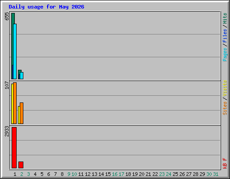
Task: Click the cyan 'Pages' legend label
Action: coord(225,55)
